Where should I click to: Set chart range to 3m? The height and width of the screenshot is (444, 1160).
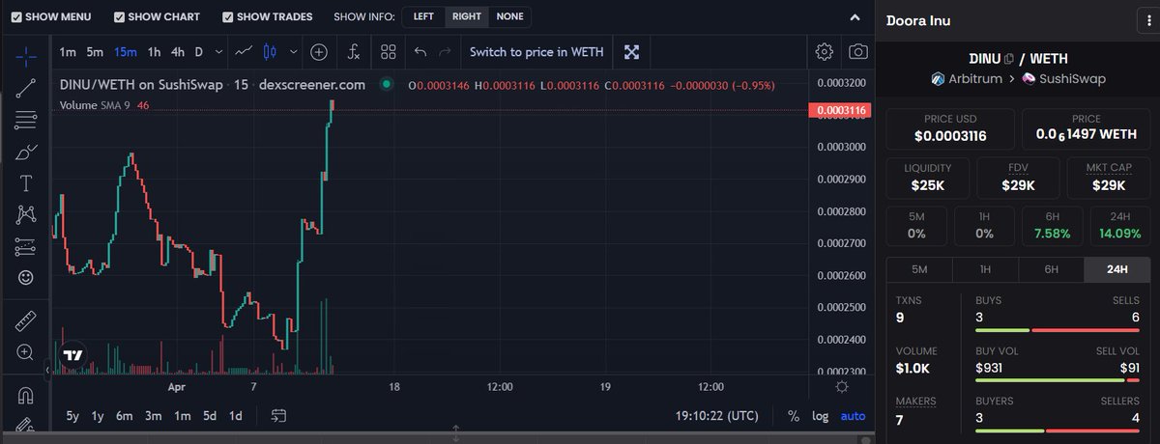153,416
